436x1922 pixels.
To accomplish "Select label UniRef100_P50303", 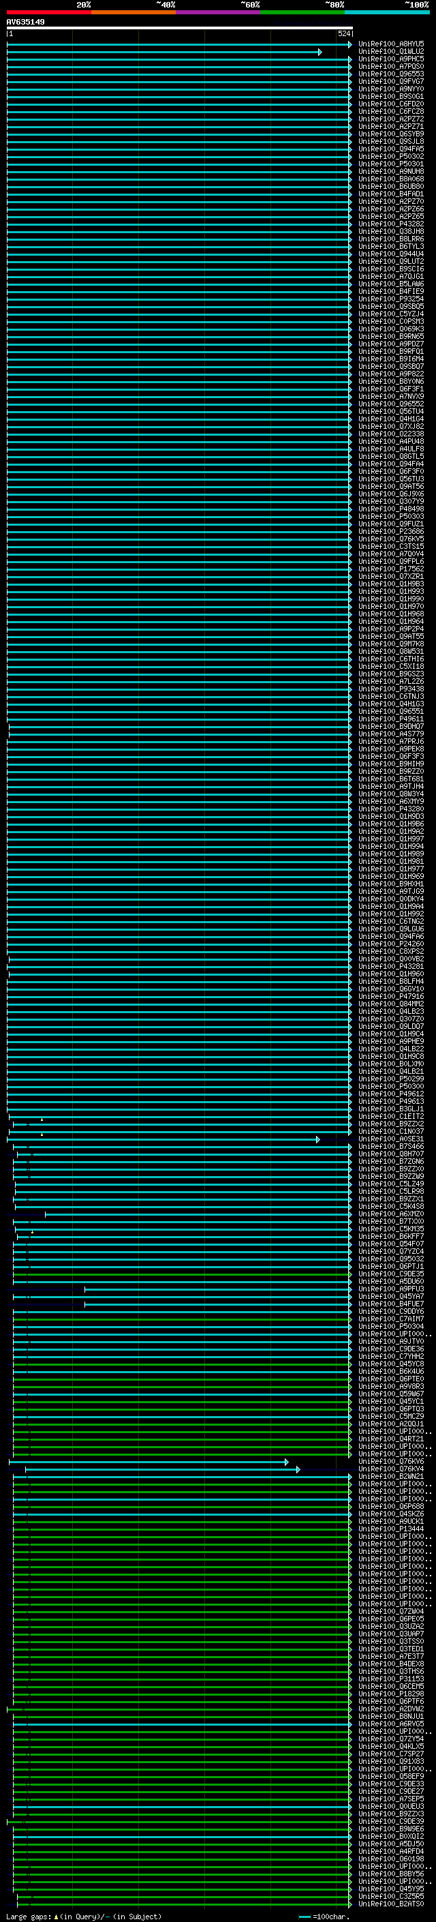I will (x=391, y=516).
